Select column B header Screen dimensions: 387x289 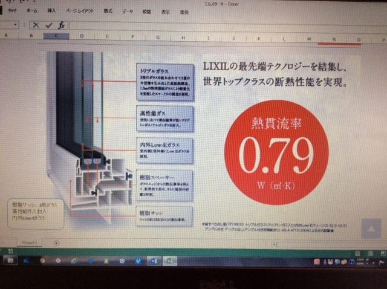click(x=31, y=36)
